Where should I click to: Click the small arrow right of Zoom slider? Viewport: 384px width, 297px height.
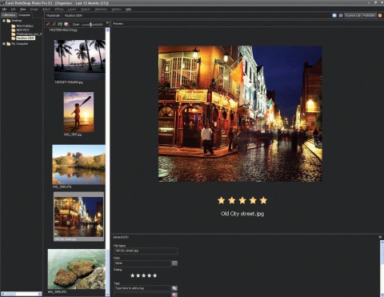[107, 23]
